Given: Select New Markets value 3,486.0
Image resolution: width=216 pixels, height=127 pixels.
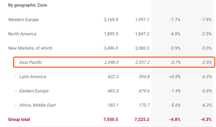Looking at the screenshot, I should coord(111,48).
